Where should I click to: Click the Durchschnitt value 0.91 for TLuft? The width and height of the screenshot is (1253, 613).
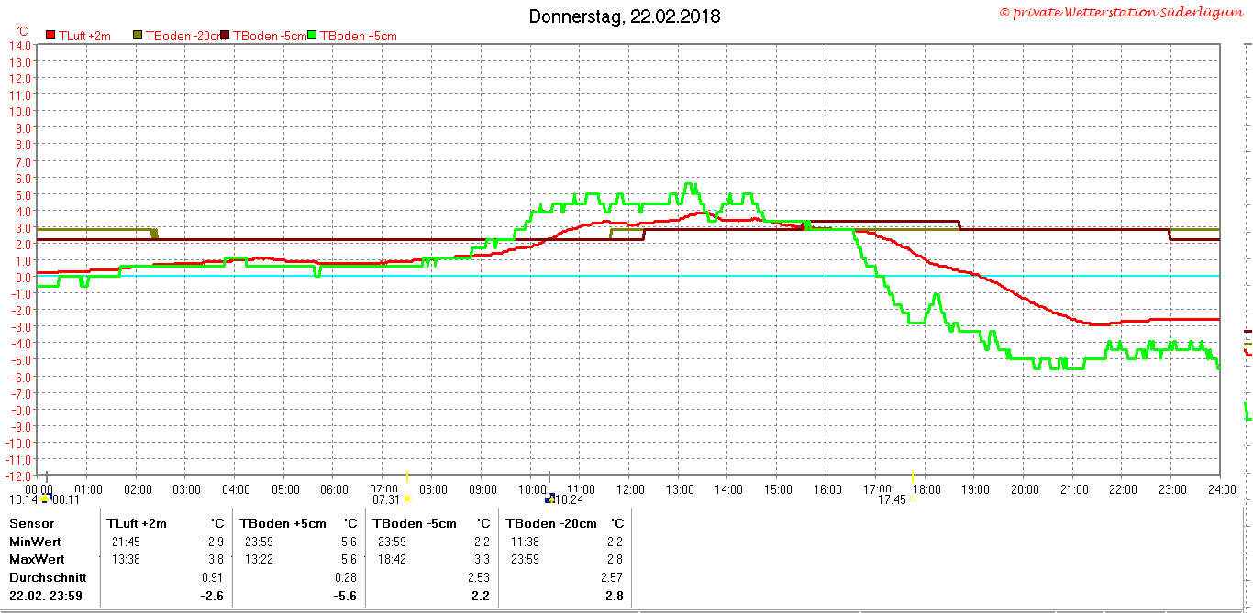click(213, 577)
